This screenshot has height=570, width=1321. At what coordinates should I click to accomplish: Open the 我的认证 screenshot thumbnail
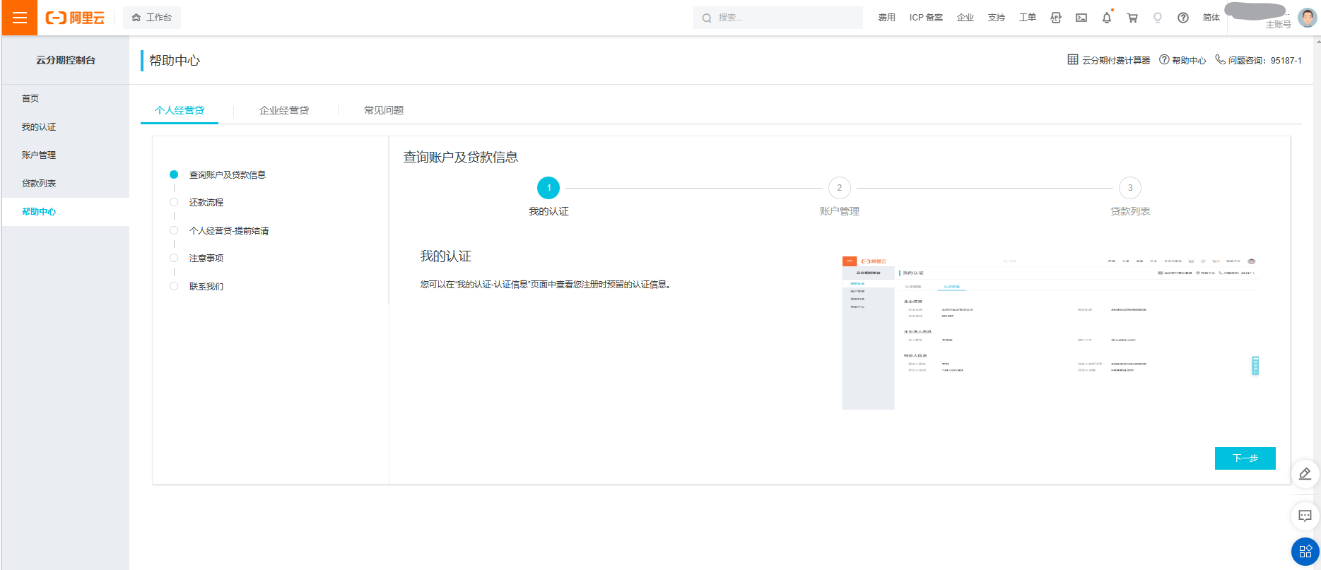(1051, 333)
